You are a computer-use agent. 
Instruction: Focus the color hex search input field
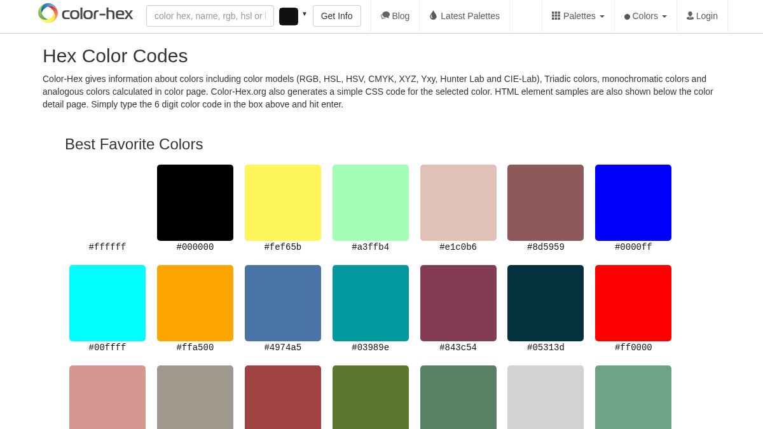click(210, 16)
